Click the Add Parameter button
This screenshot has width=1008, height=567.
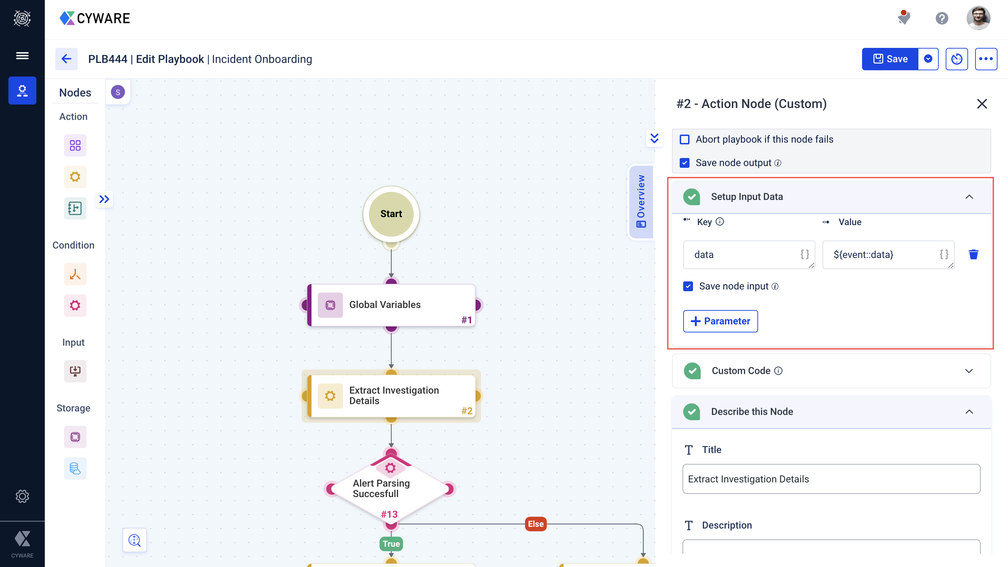pos(720,321)
